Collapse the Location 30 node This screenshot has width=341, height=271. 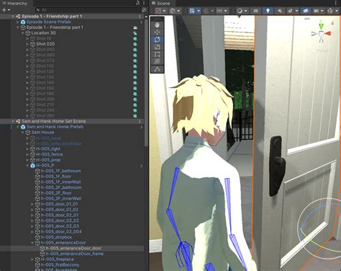pyautogui.click(x=22, y=33)
